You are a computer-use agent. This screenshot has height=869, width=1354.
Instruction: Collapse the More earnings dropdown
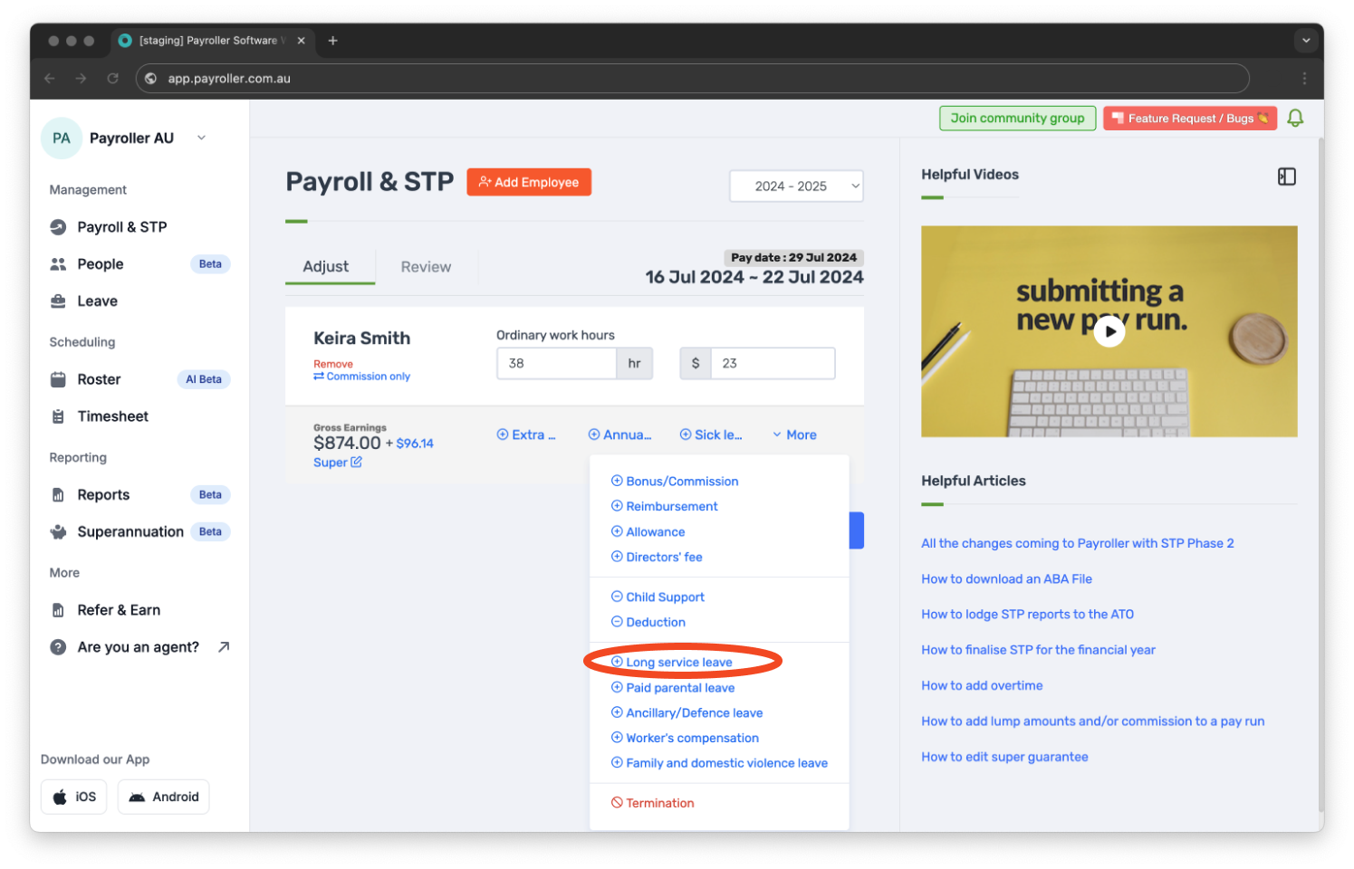click(793, 434)
